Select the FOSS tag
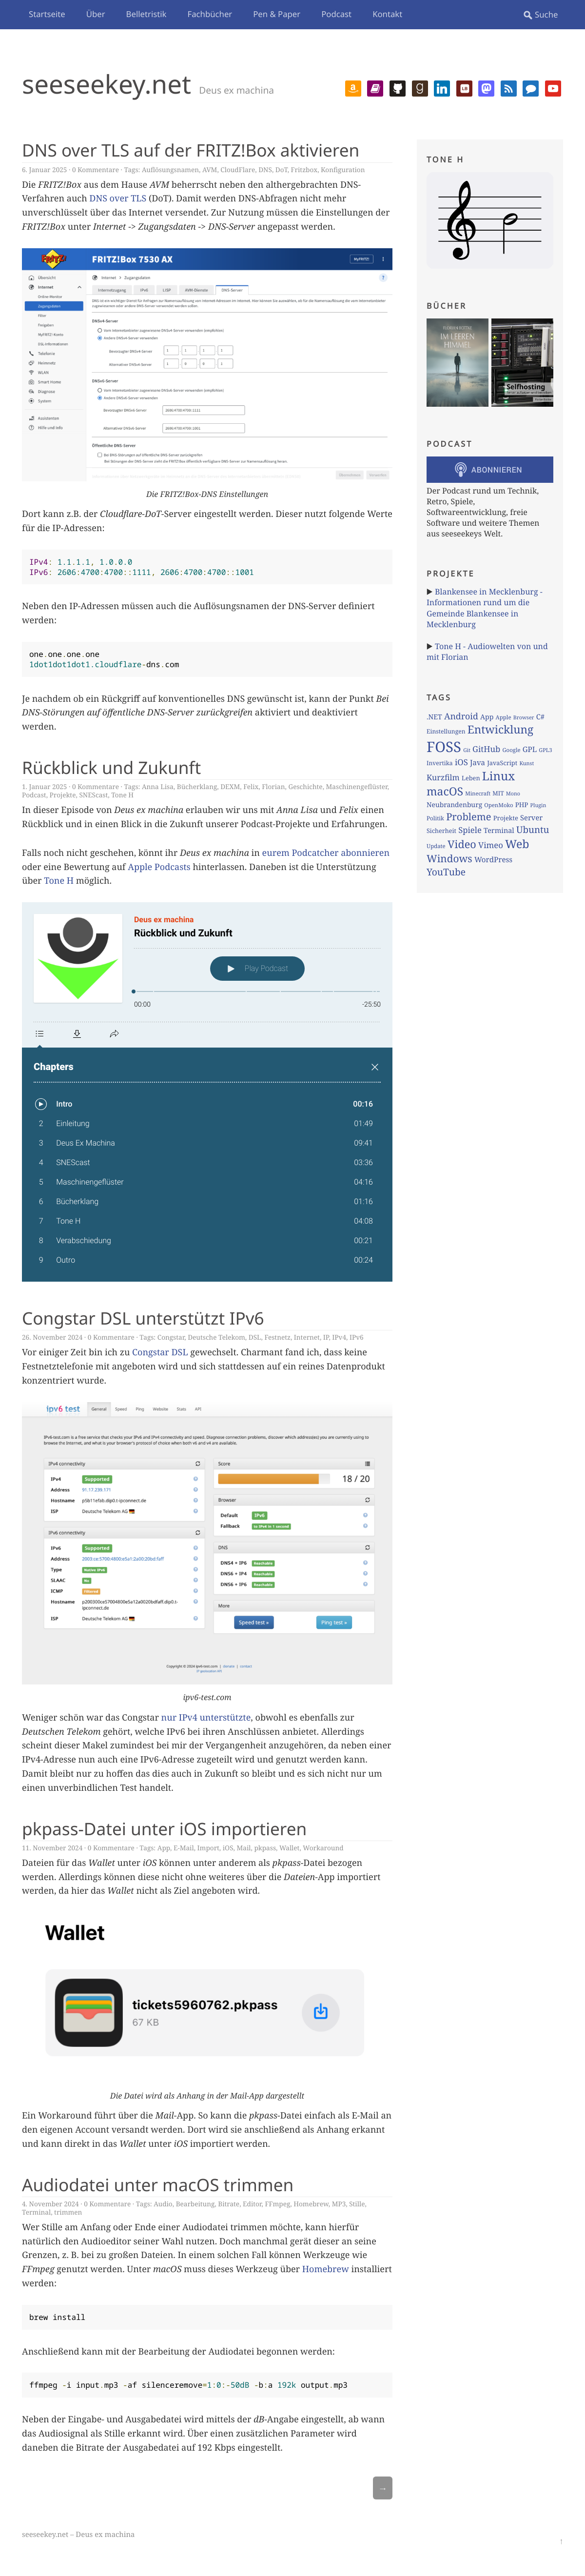 coord(444,747)
